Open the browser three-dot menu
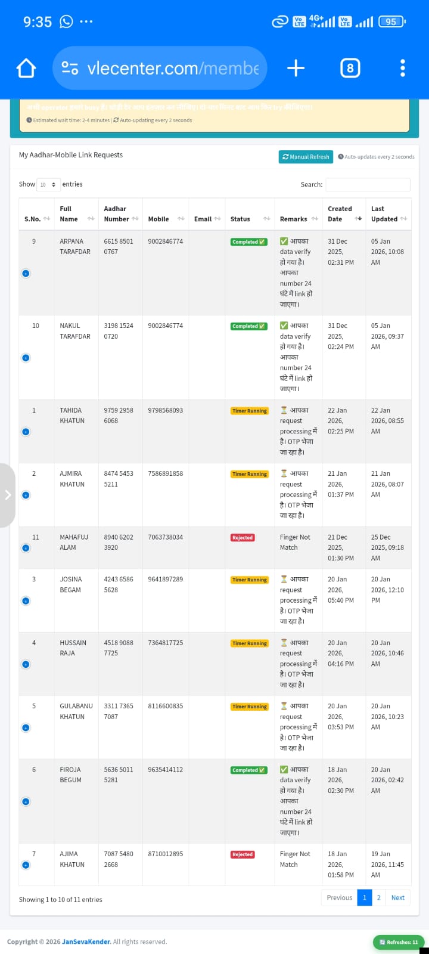This screenshot has height=954, width=429. point(403,69)
